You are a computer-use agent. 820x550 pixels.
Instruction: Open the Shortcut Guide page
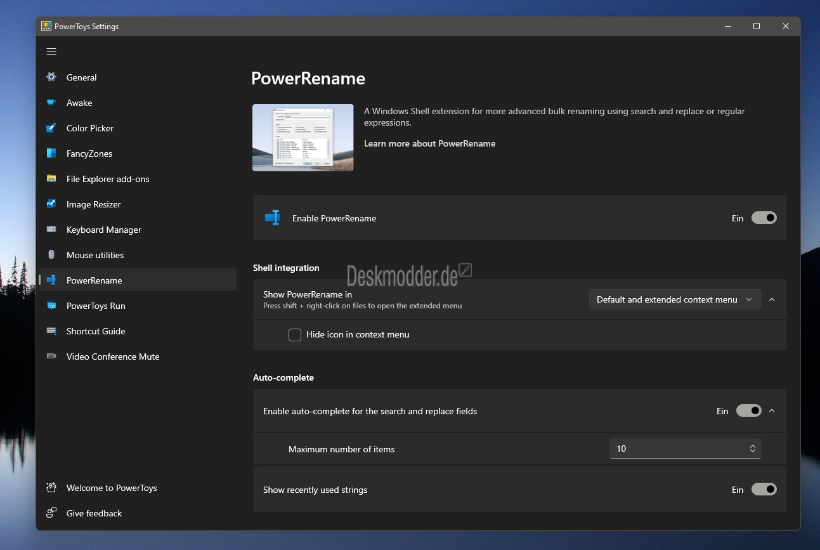coord(96,331)
